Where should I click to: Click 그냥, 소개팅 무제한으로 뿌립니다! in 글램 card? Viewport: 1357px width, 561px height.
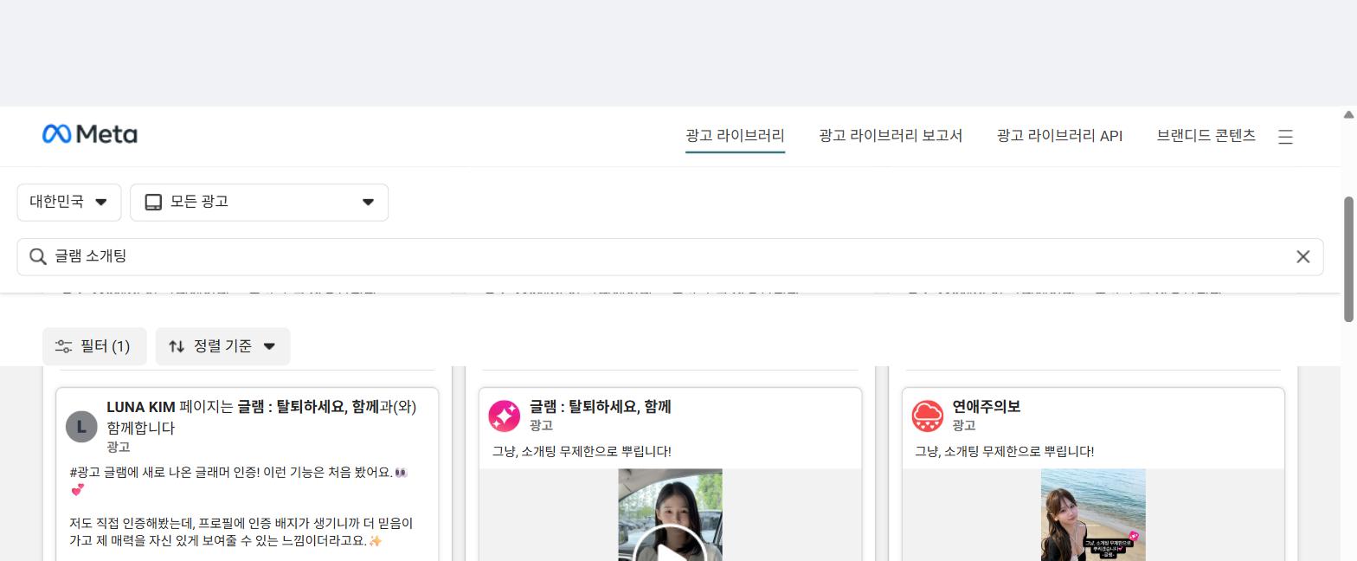click(582, 451)
